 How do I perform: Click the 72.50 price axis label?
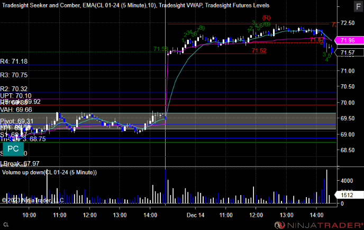tap(348, 23)
